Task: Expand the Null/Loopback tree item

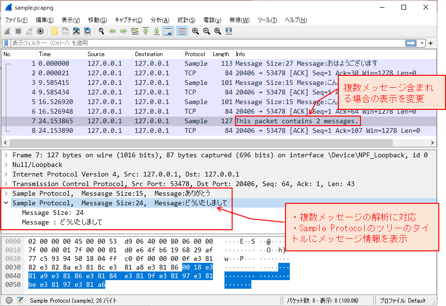Action: (x=6, y=165)
